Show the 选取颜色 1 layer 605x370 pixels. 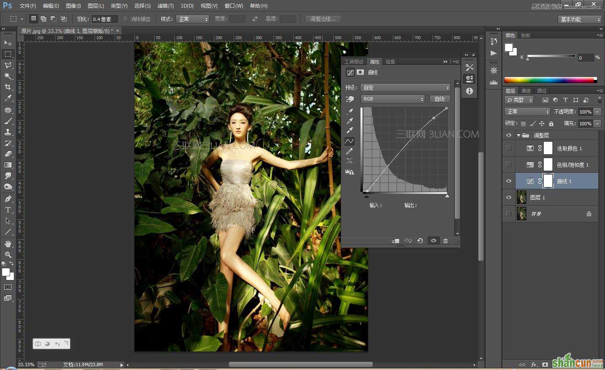click(x=509, y=148)
